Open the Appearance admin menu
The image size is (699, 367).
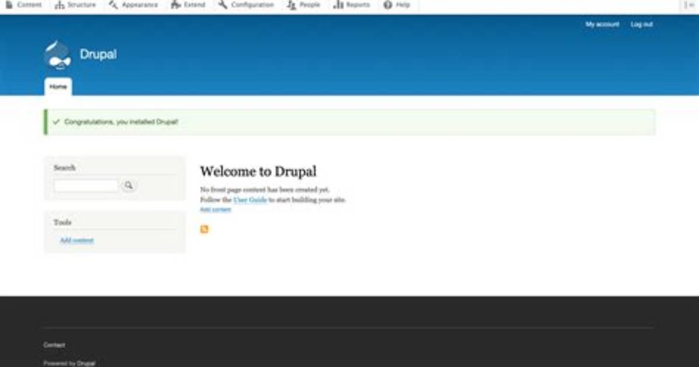coord(133,5)
